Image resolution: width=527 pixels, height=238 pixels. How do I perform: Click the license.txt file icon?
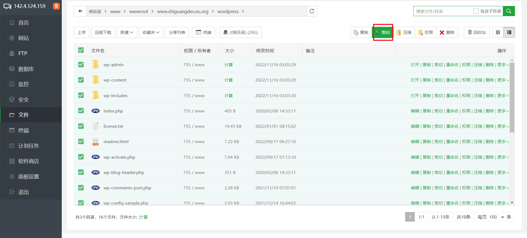96,126
